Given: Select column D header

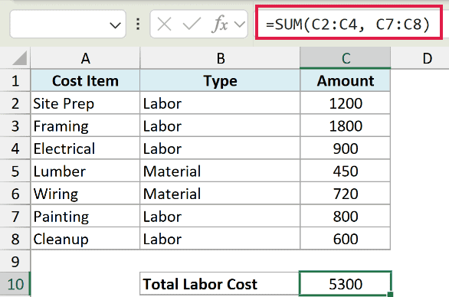Looking at the screenshot, I should pos(420,58).
